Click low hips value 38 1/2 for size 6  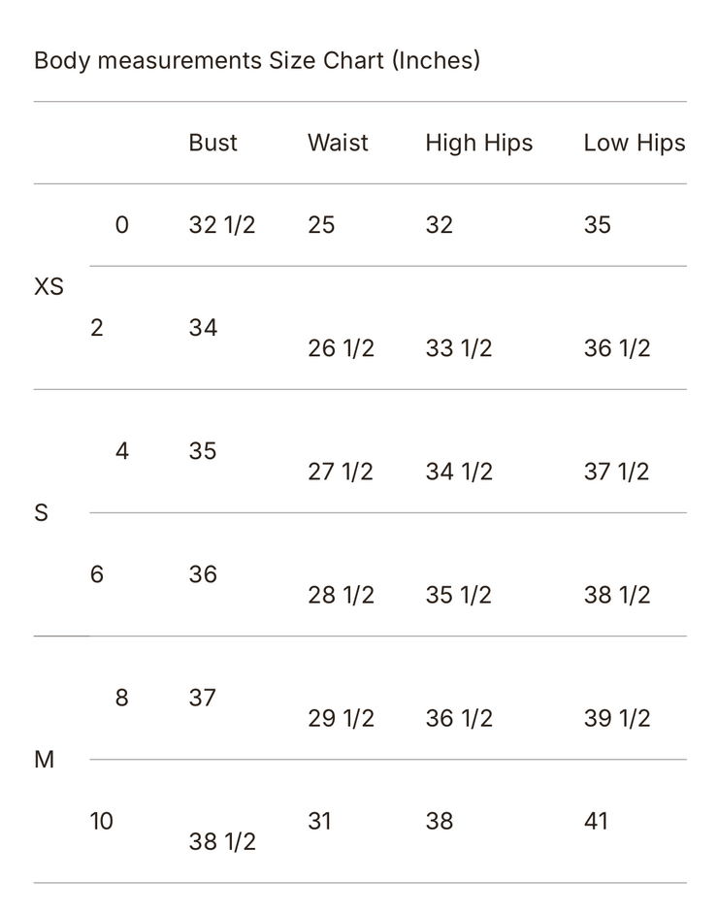(616, 595)
